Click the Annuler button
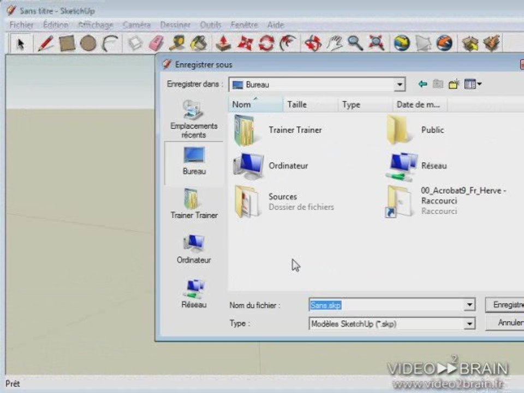Viewport: 524px width, 393px height. click(504, 323)
